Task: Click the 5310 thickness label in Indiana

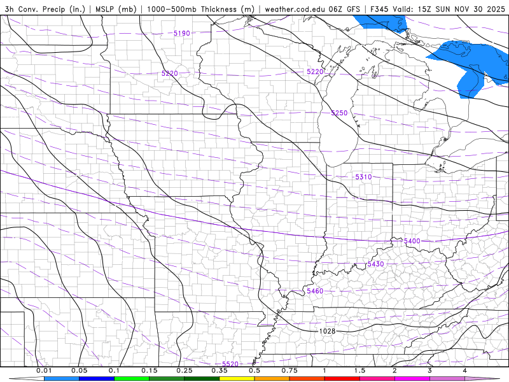Action: pyautogui.click(x=363, y=177)
